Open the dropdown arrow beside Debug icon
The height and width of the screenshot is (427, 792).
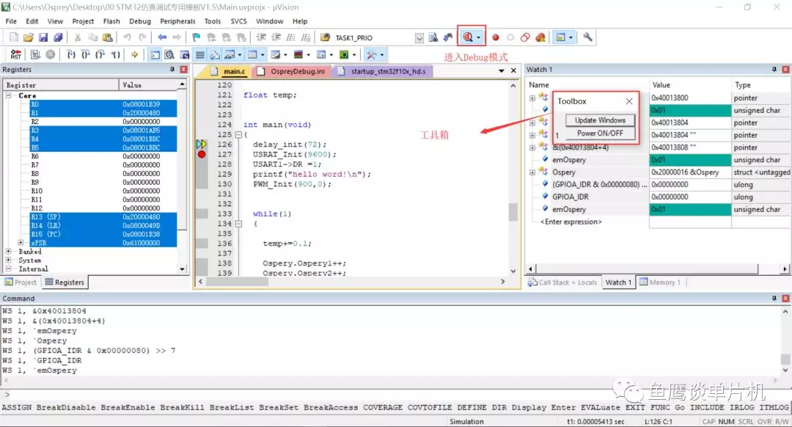tap(478, 37)
